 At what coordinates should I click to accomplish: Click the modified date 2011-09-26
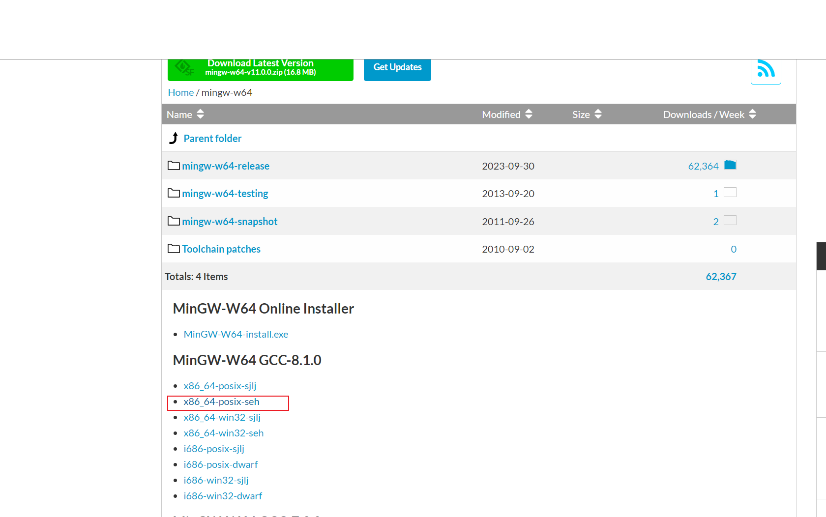click(508, 222)
